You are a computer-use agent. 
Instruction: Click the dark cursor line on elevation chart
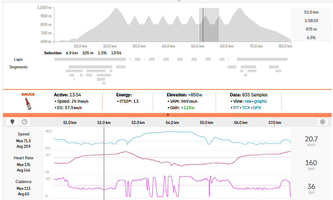tap(203, 25)
